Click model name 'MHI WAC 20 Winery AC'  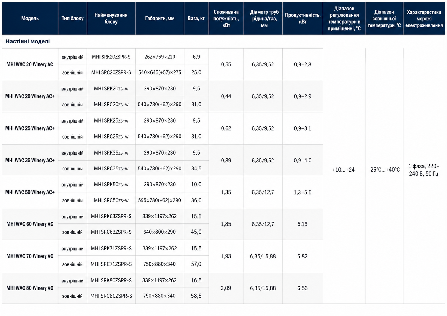30,64
